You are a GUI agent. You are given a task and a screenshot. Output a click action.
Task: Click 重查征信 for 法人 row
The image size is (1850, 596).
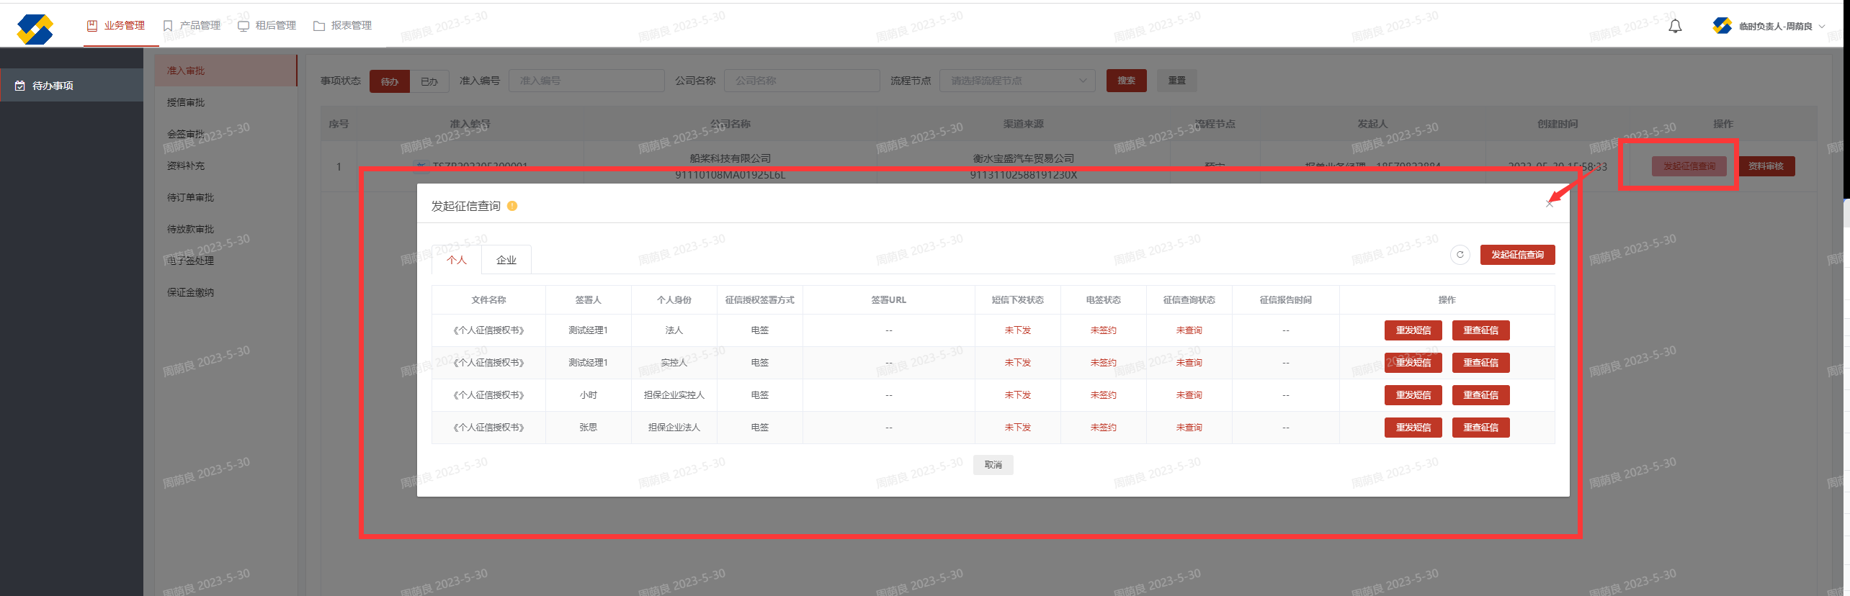(x=1480, y=330)
